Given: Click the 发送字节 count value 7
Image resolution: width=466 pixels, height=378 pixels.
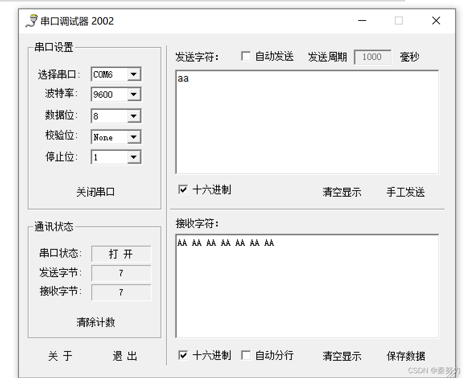Looking at the screenshot, I should [x=121, y=273].
